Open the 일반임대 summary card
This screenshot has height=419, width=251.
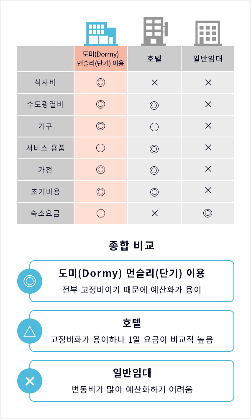pyautogui.click(x=132, y=381)
